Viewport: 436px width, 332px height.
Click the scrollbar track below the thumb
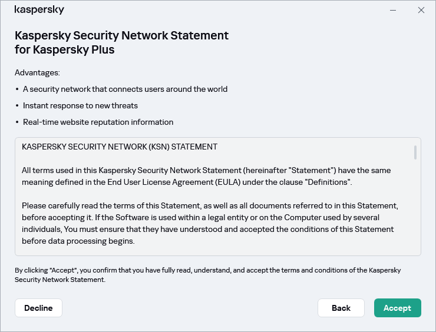[x=415, y=212]
